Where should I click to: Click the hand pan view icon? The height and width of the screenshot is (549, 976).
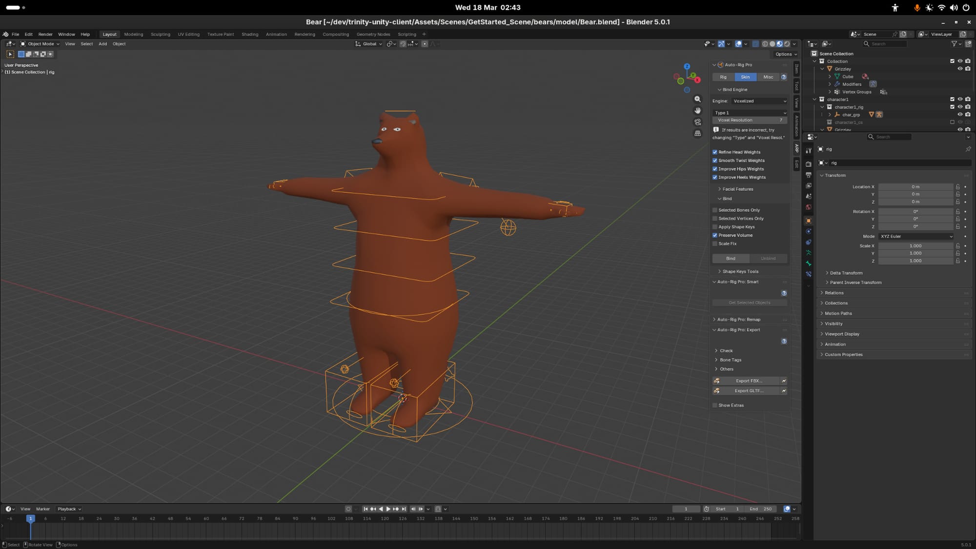pyautogui.click(x=698, y=110)
